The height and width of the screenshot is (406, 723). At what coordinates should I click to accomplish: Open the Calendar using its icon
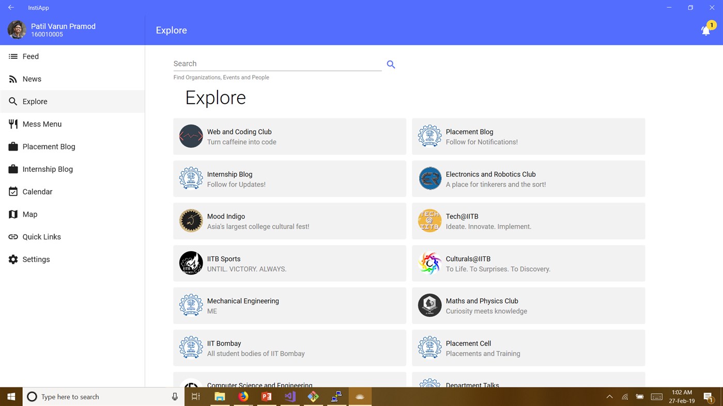pos(12,191)
